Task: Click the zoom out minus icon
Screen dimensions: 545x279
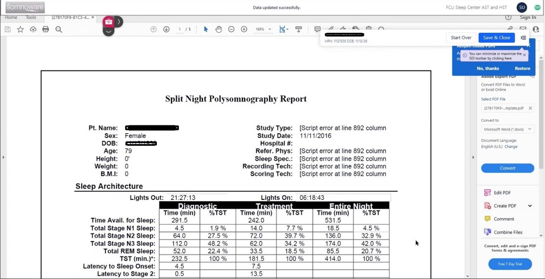Action: pos(231,29)
